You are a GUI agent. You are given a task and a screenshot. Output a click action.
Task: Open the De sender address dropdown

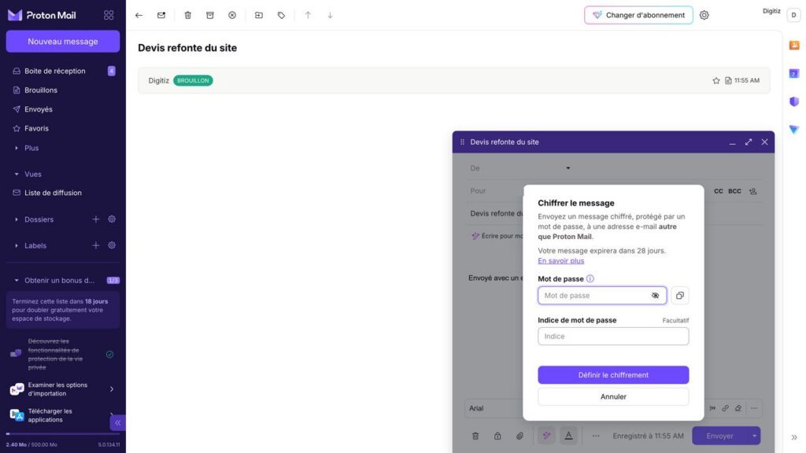coord(568,168)
